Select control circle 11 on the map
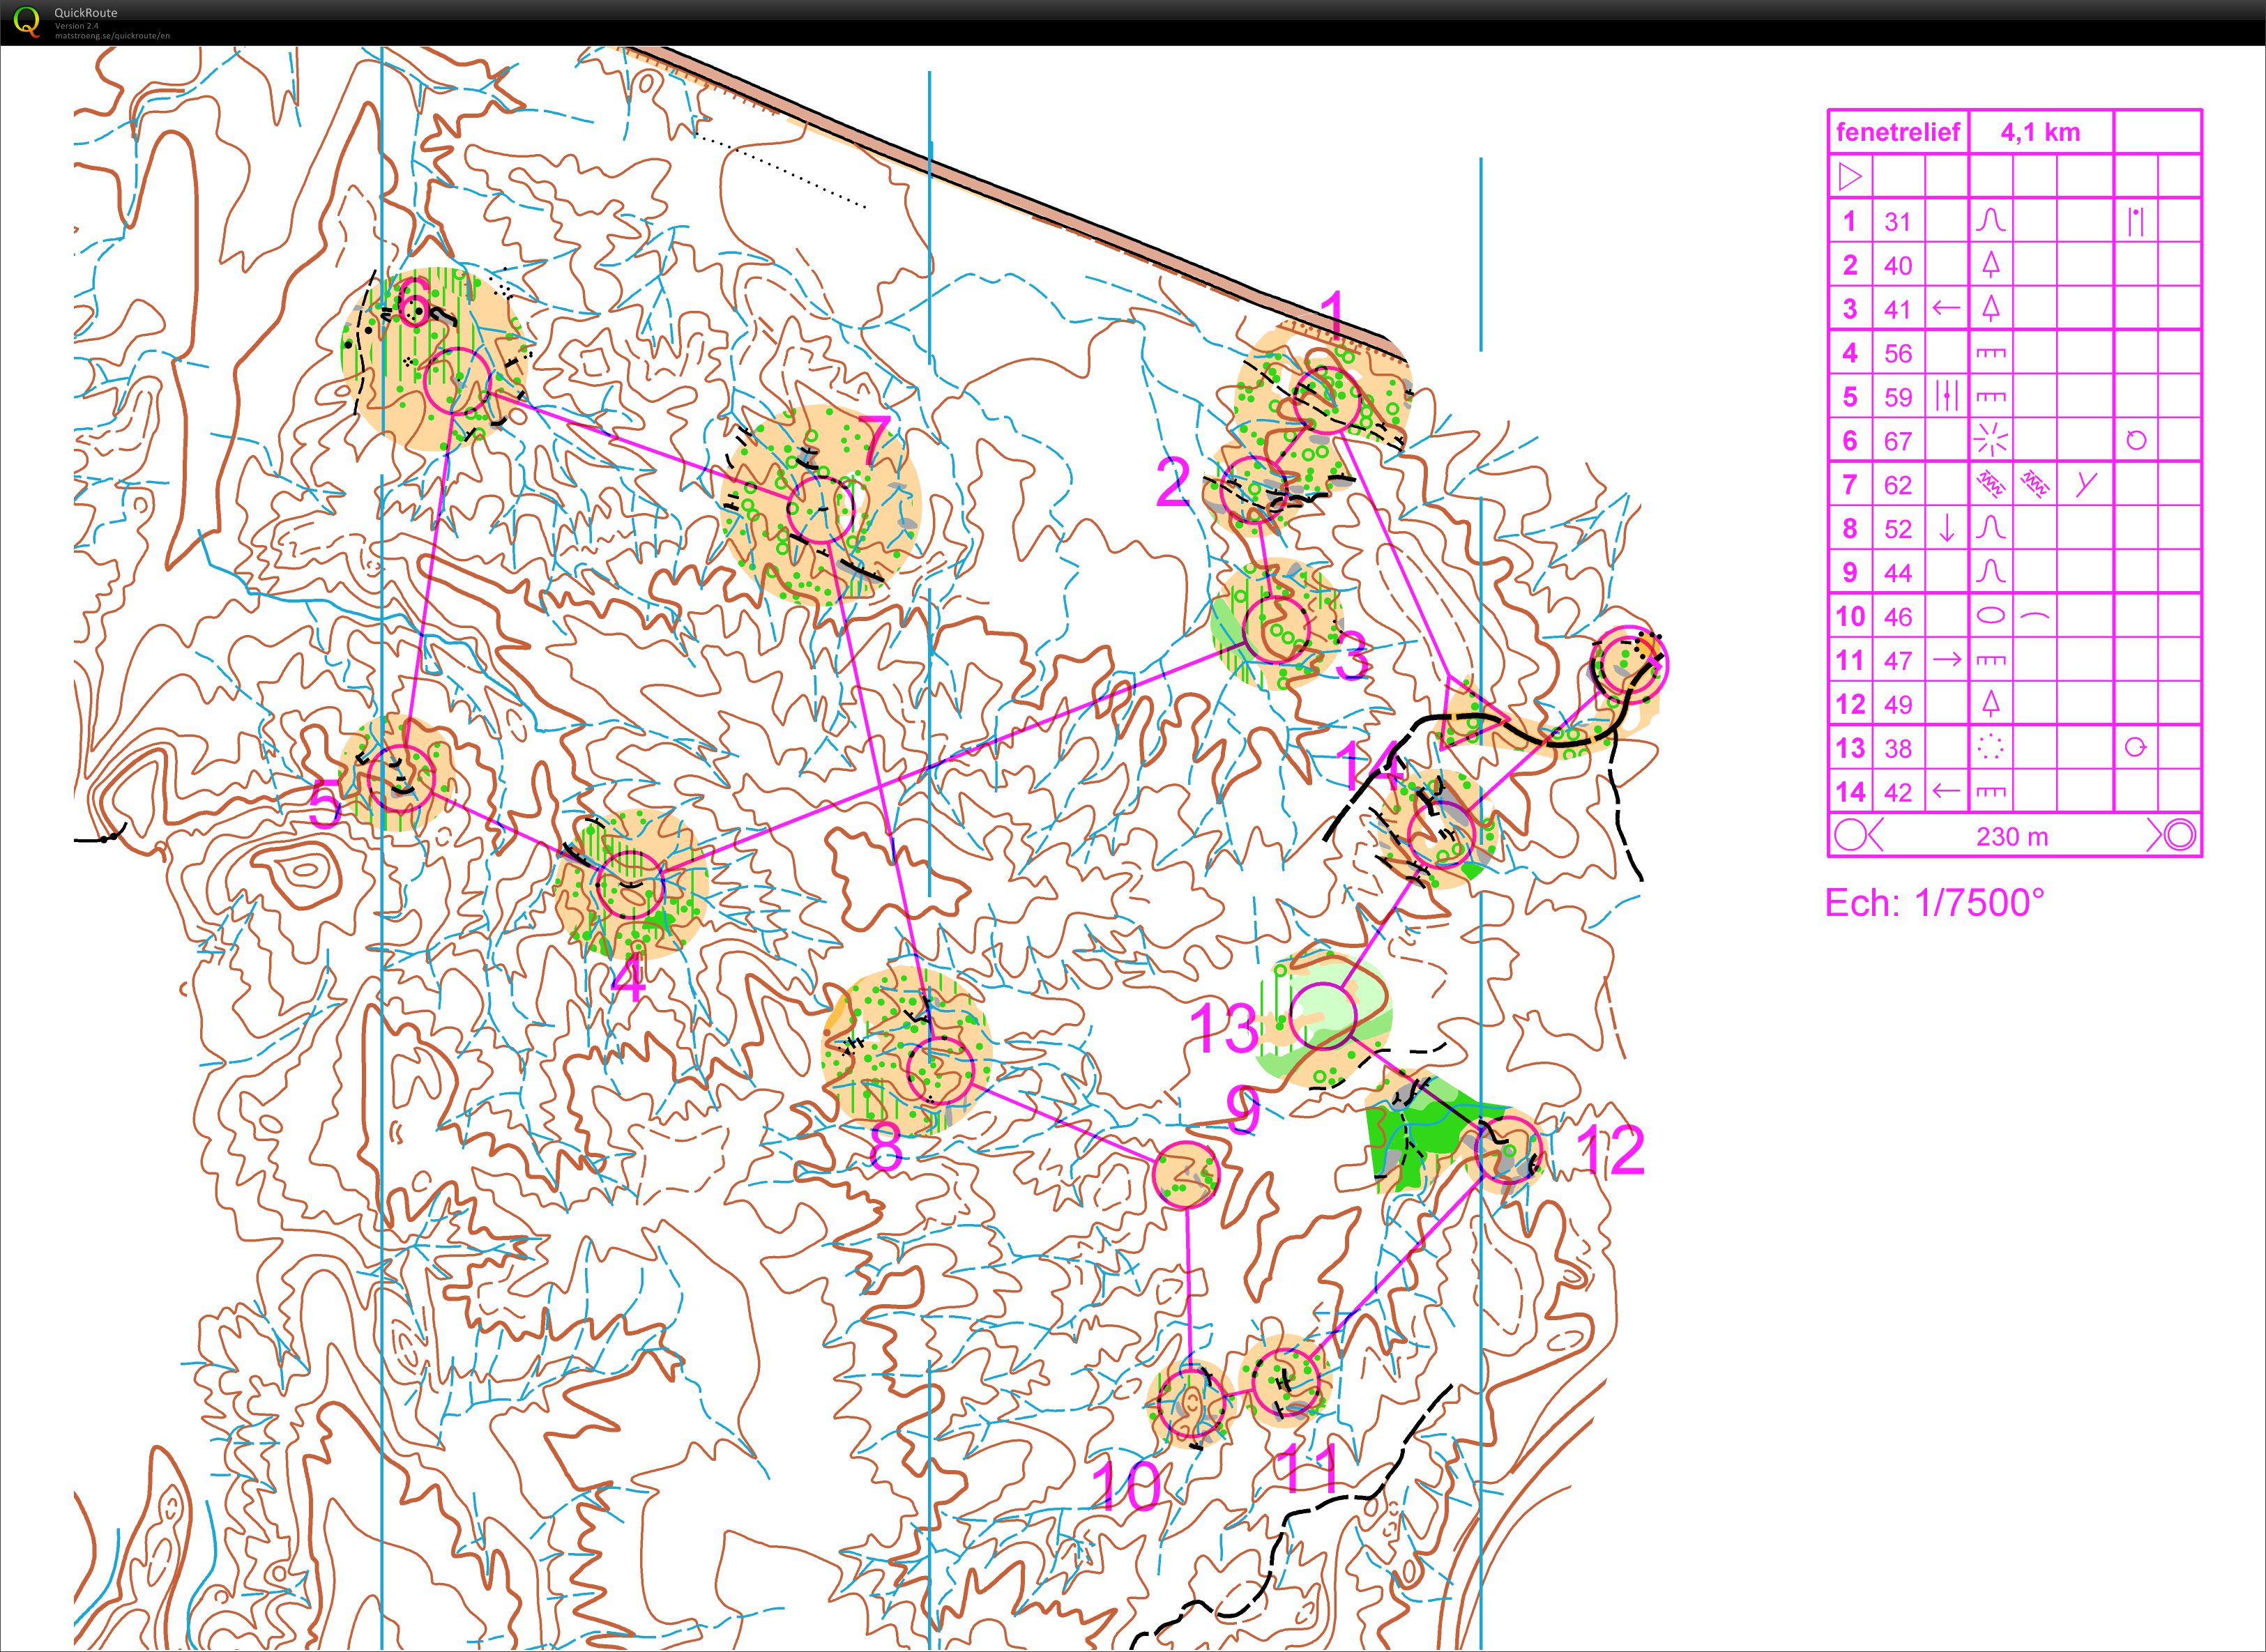The width and height of the screenshot is (2266, 1652). [x=1286, y=1382]
